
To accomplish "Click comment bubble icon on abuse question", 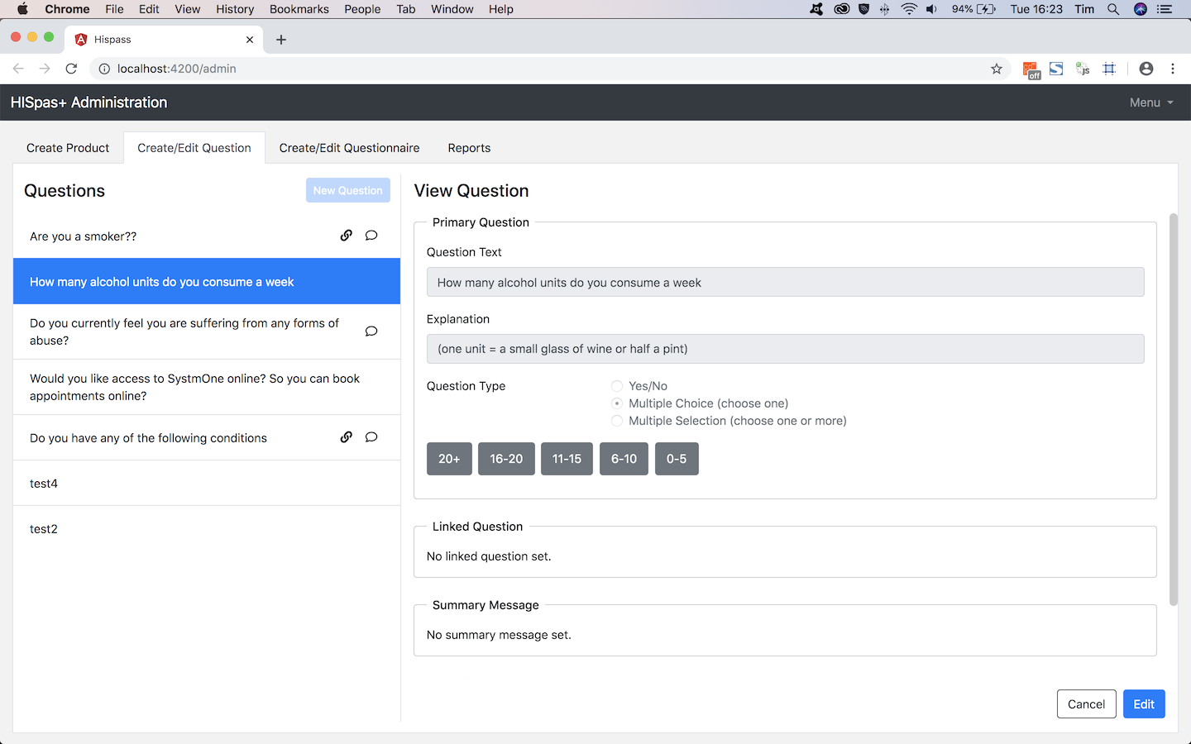I will (371, 331).
